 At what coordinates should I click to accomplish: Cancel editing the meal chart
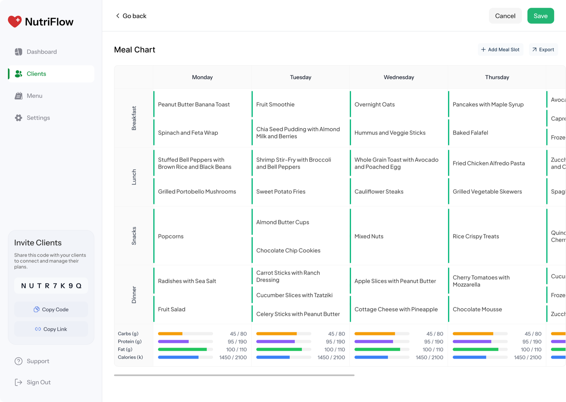[505, 16]
